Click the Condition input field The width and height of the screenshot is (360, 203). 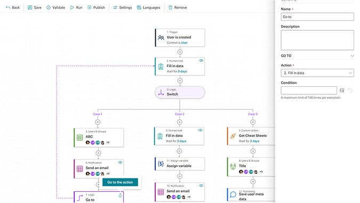pyautogui.click(x=309, y=91)
